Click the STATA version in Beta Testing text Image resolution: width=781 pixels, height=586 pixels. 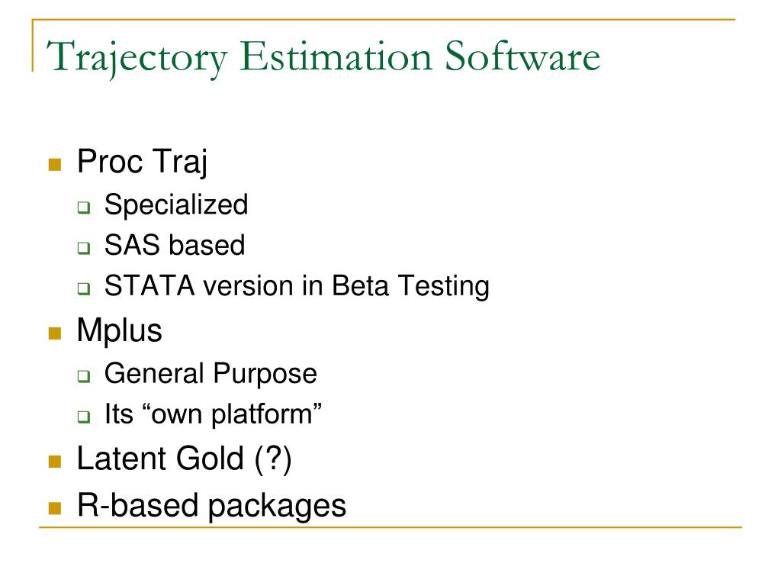pyautogui.click(x=297, y=287)
